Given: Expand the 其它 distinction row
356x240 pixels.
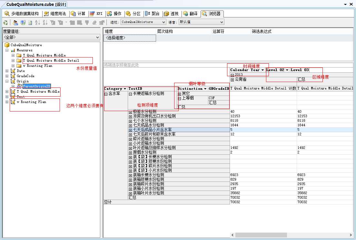Looking at the screenshot, I should [x=179, y=94].
